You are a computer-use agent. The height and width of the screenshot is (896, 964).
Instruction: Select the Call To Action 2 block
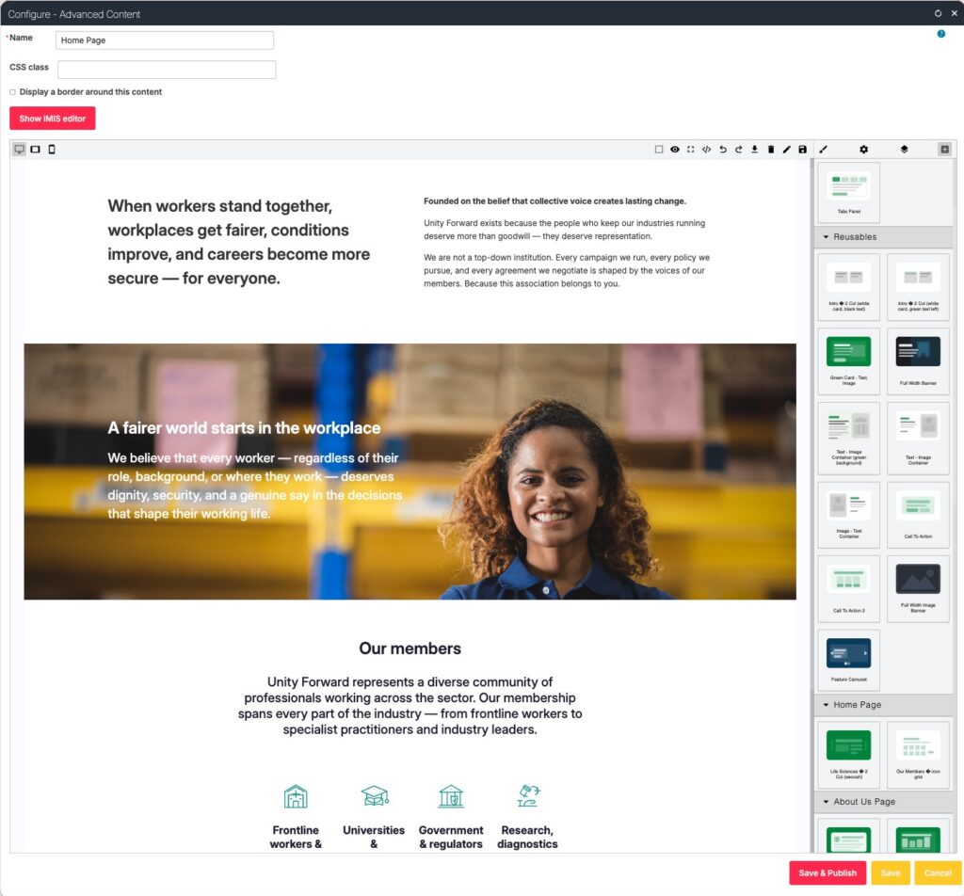coord(848,589)
